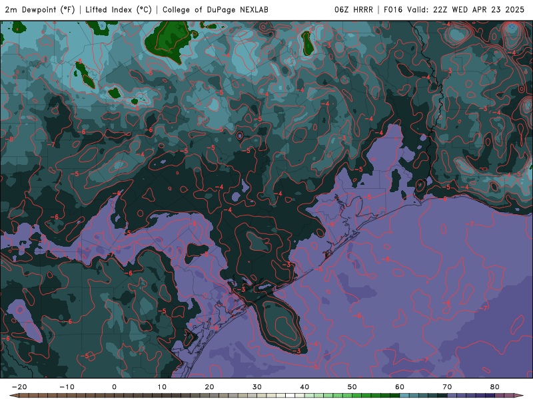Click the -10 colorbar tick label

(67, 387)
